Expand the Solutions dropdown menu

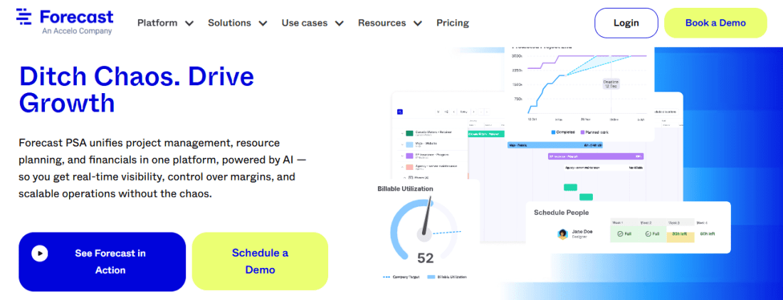238,23
